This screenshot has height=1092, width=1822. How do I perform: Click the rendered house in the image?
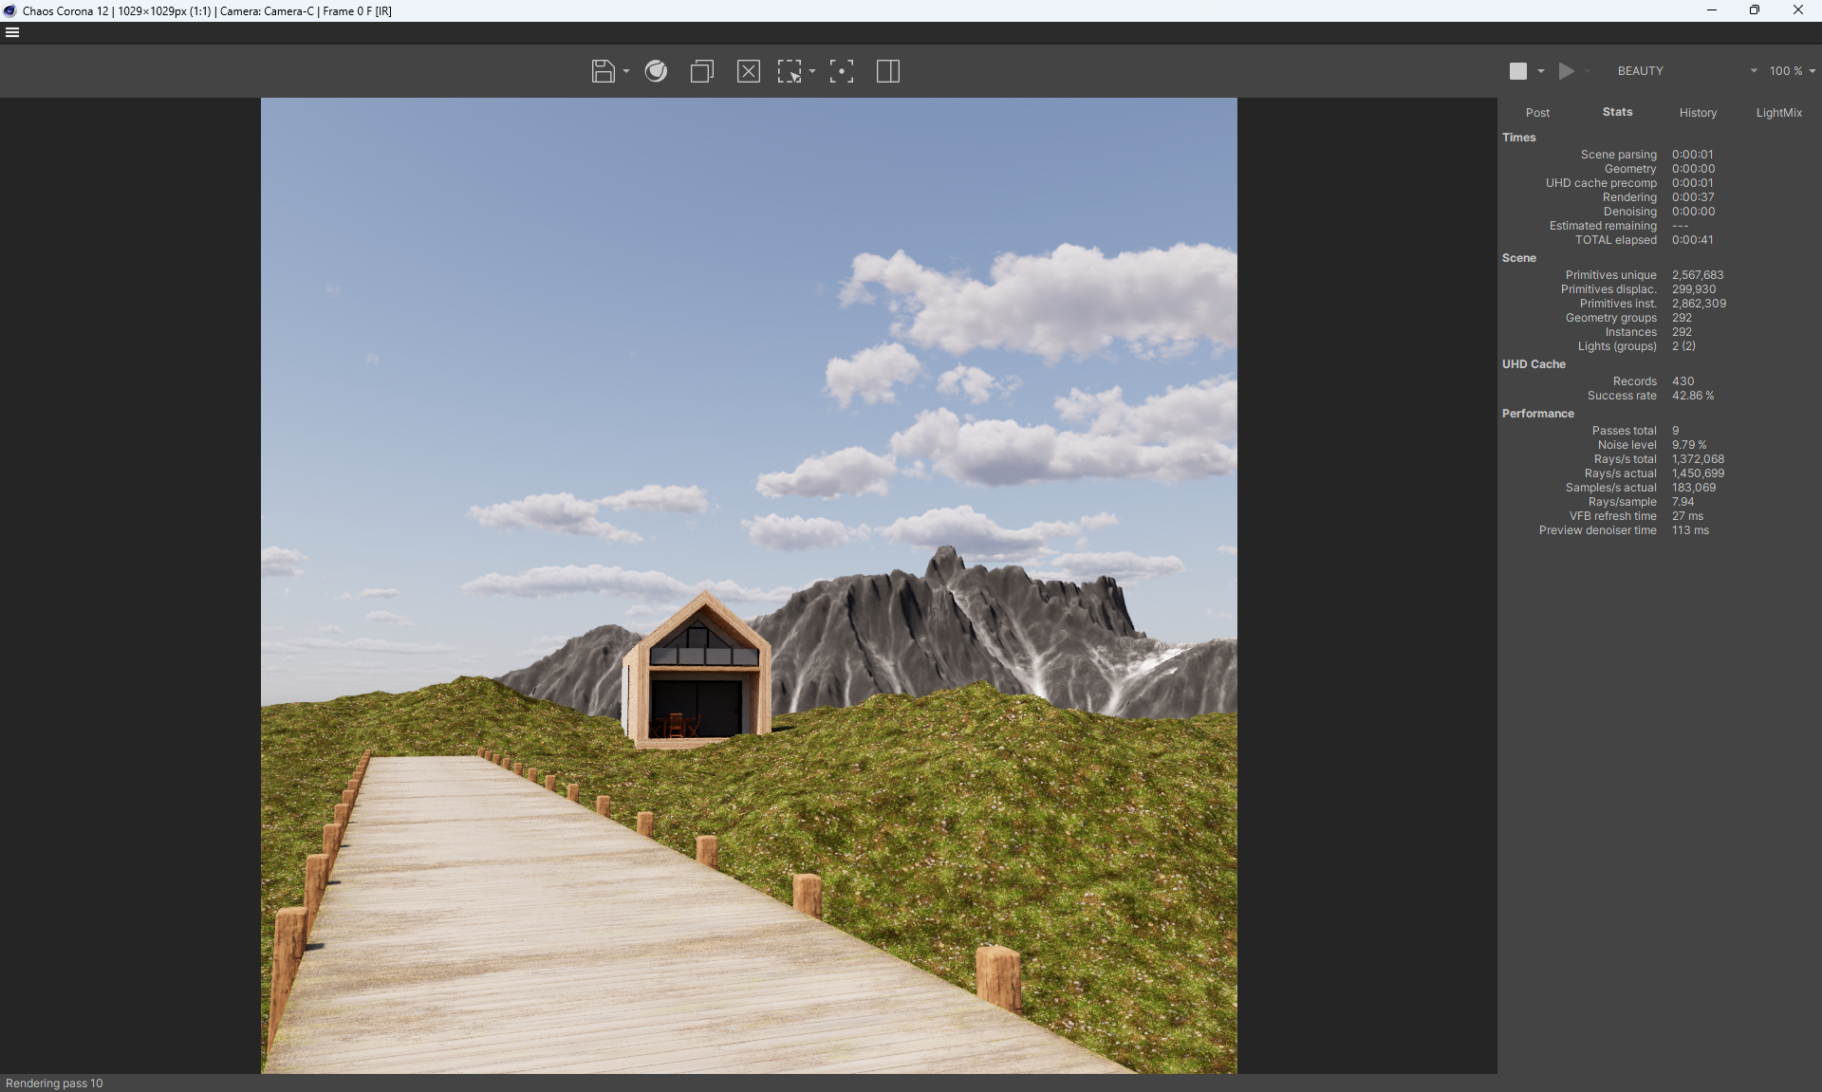click(x=699, y=672)
